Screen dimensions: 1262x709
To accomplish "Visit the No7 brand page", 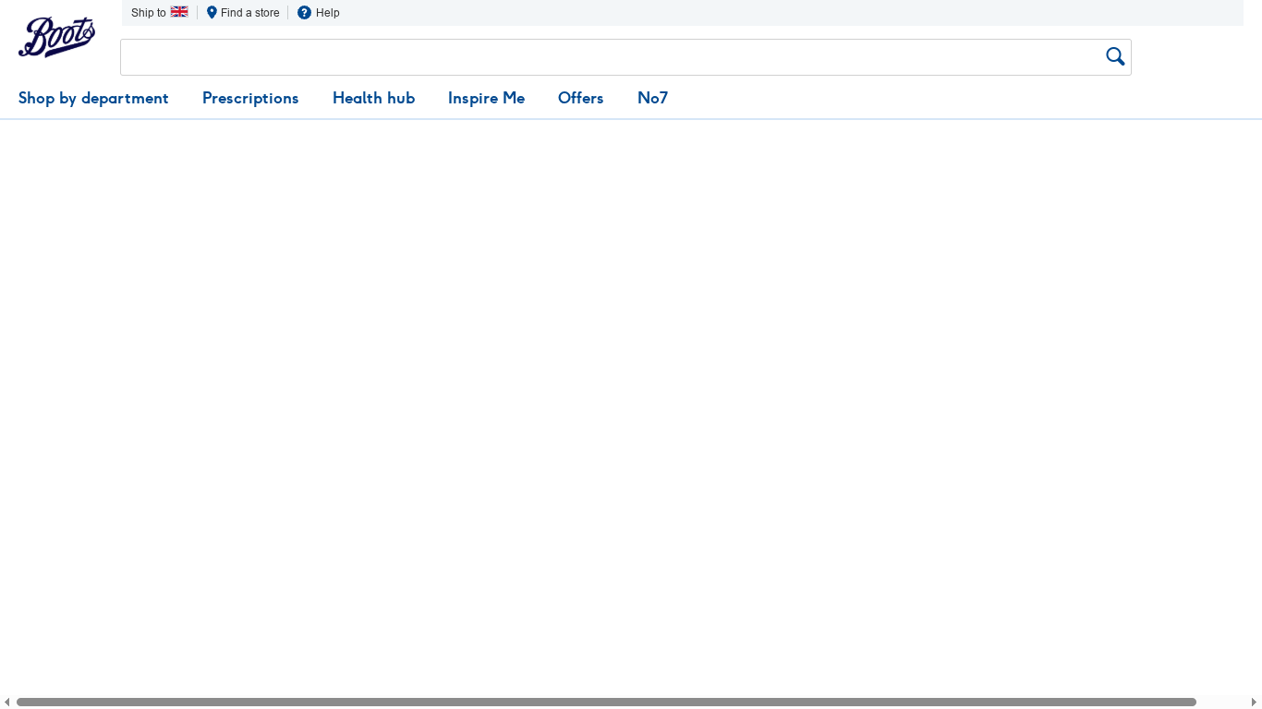I will click(652, 98).
